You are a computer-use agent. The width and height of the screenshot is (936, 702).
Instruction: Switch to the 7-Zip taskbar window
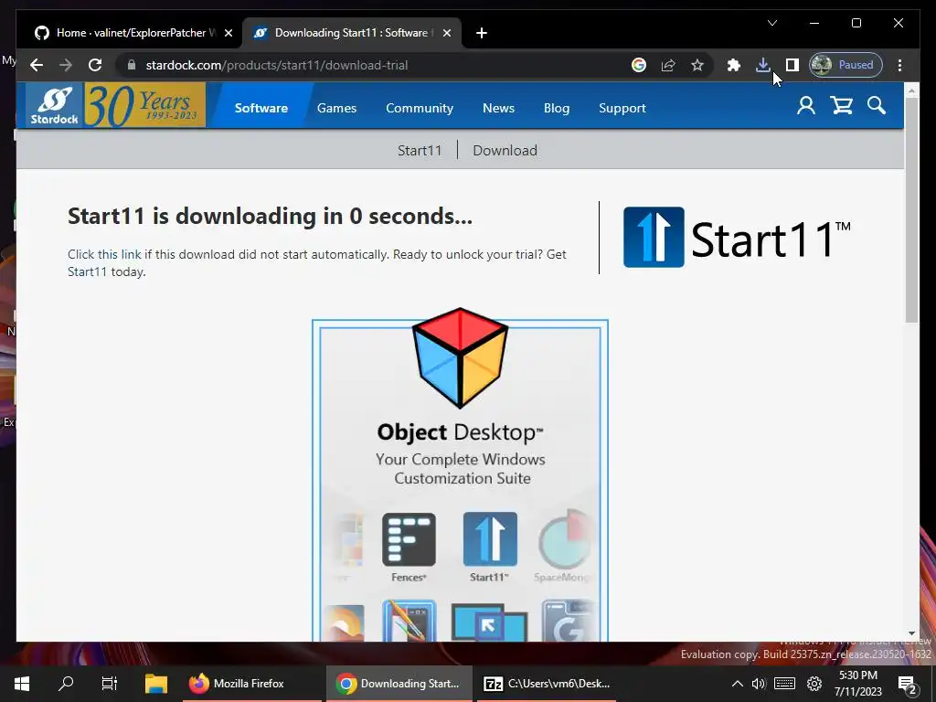tap(547, 684)
